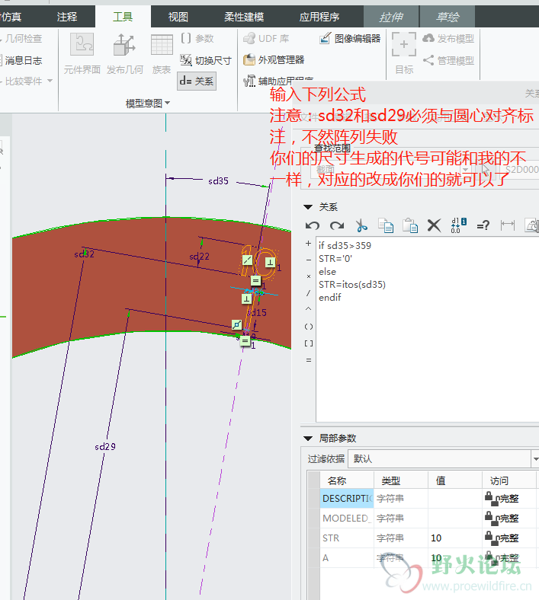
Task: Open the UDF 库 tool
Action: click(x=266, y=39)
